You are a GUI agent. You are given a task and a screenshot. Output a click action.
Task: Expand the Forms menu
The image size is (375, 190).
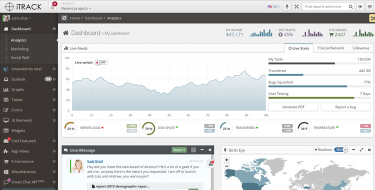pyautogui.click(x=54, y=110)
